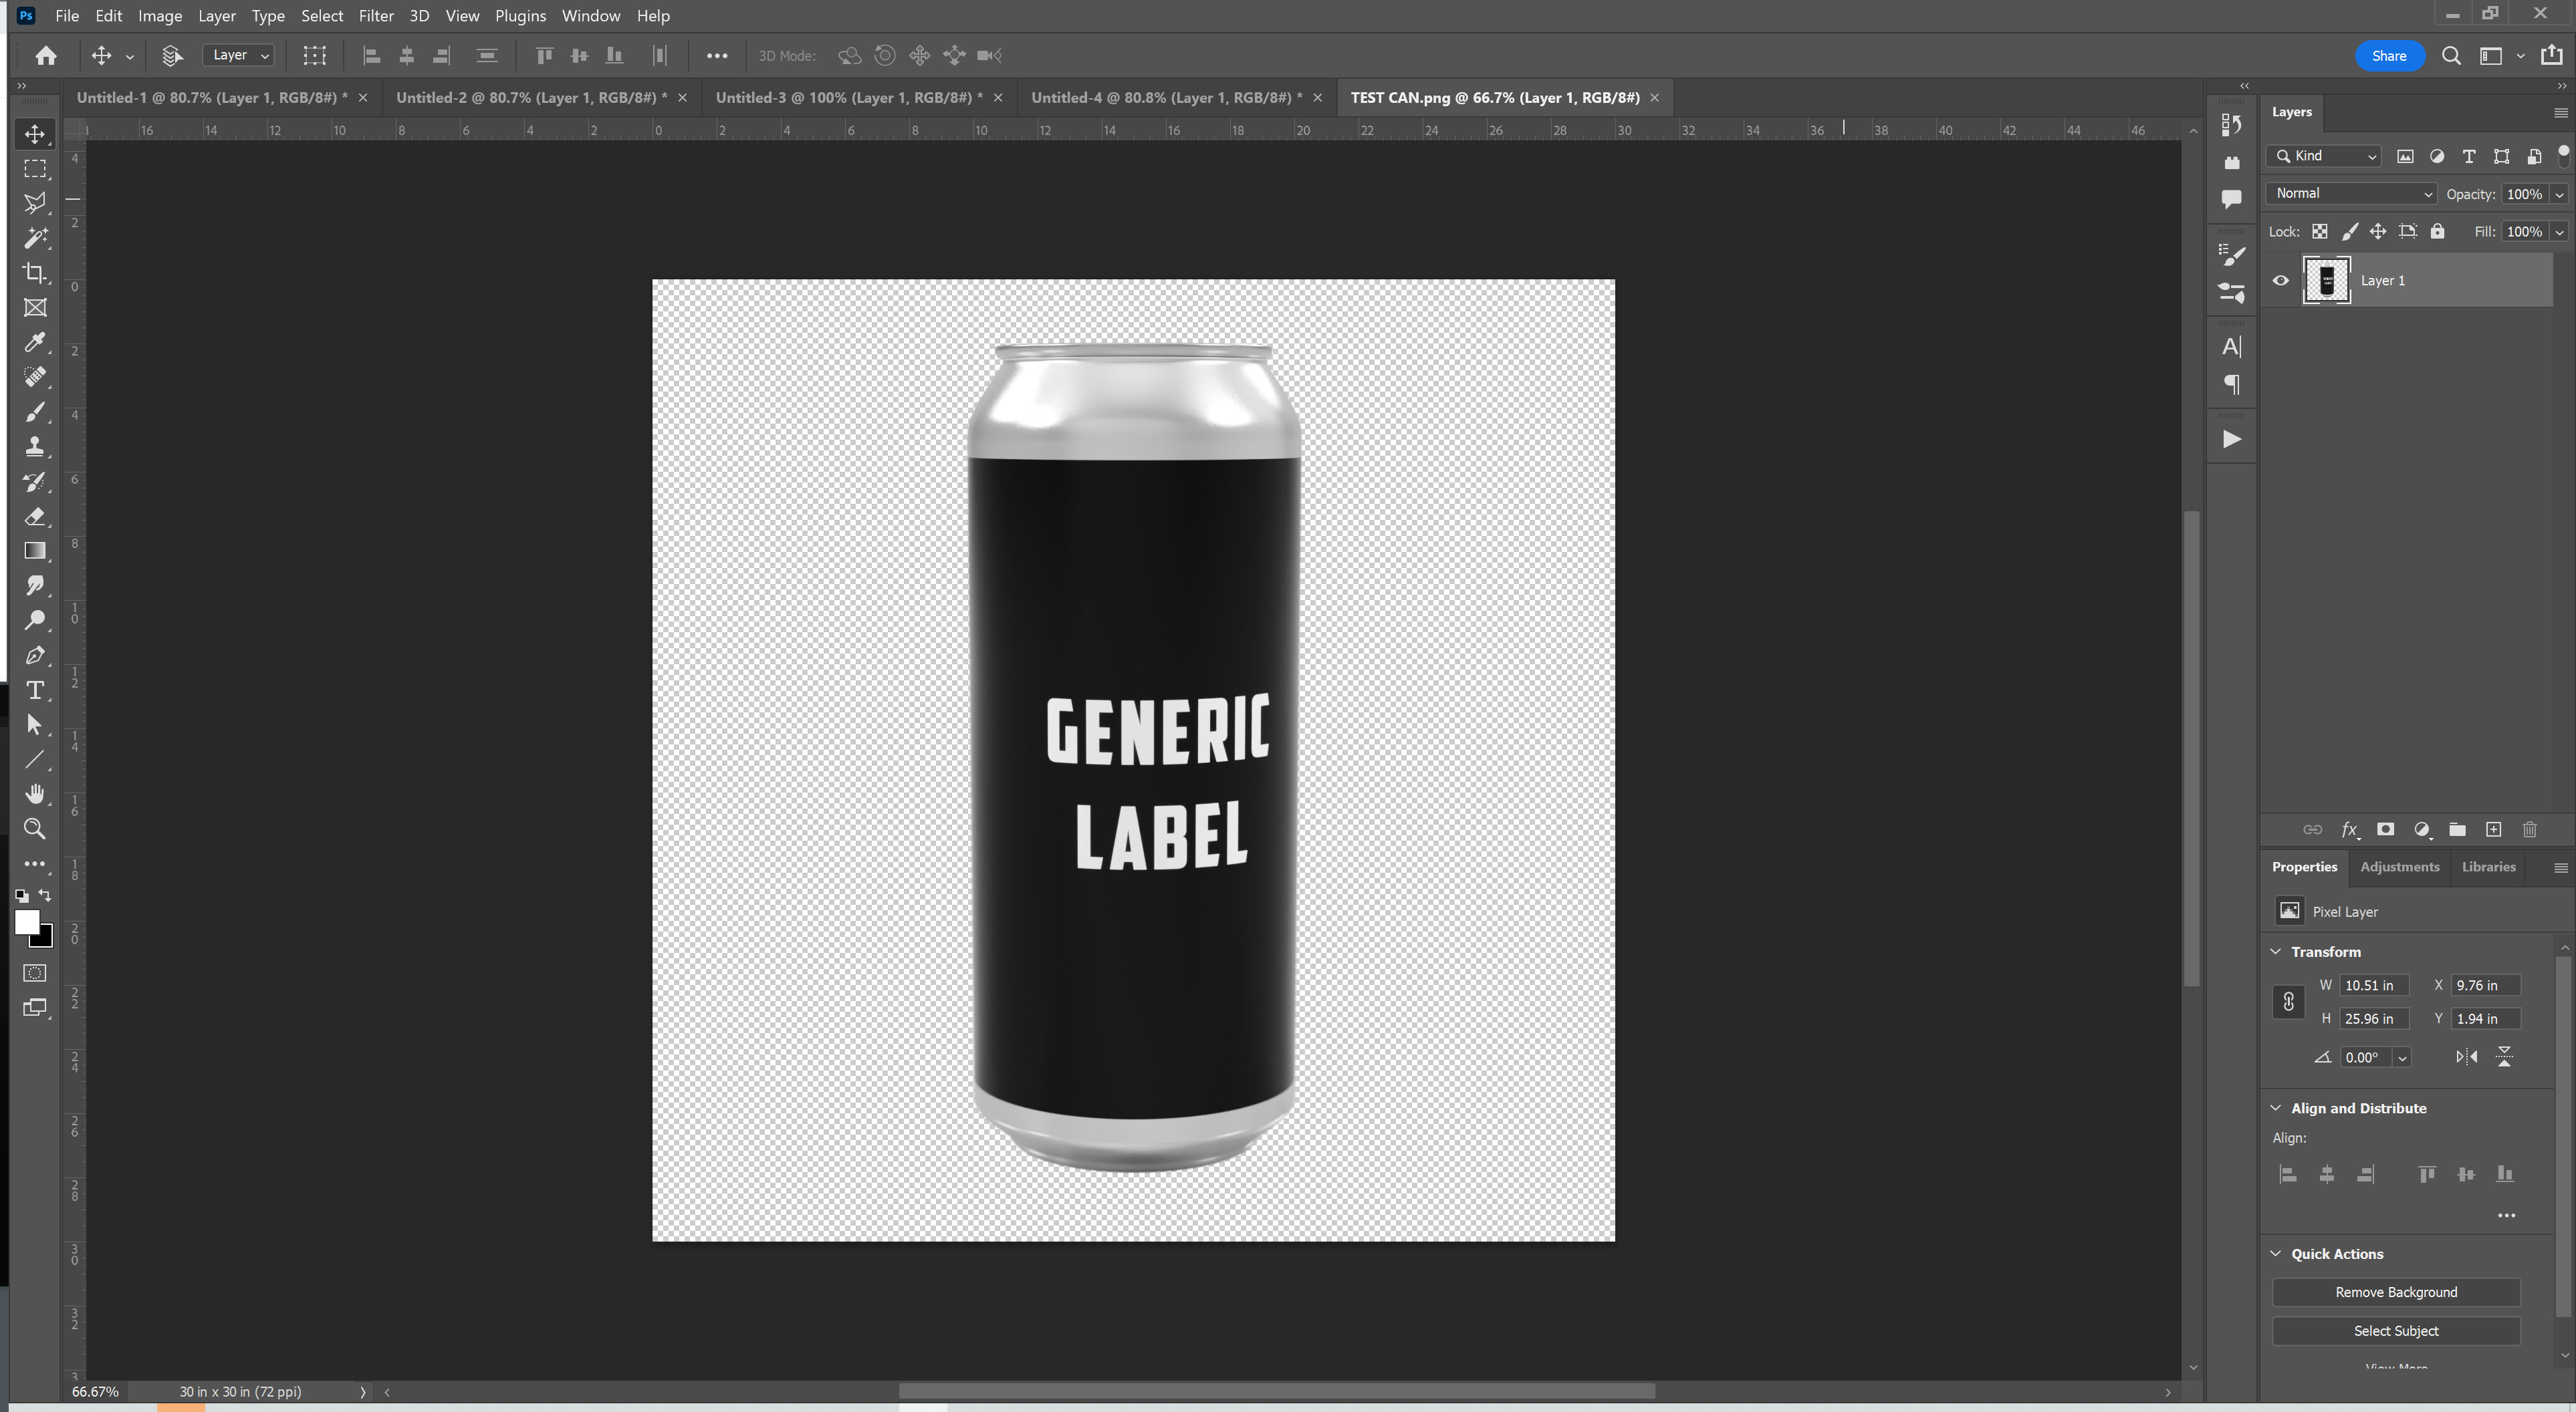This screenshot has width=2576, height=1412.
Task: Open the Kind filter dropdown
Action: 2322,156
